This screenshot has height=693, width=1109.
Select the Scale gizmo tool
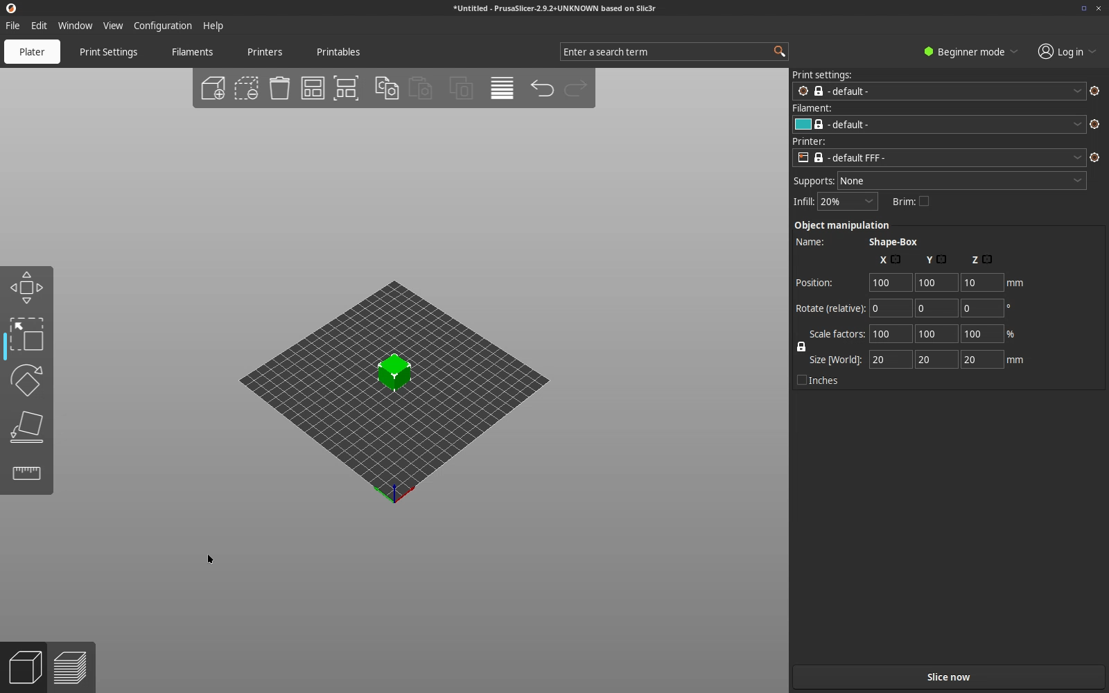(x=26, y=334)
